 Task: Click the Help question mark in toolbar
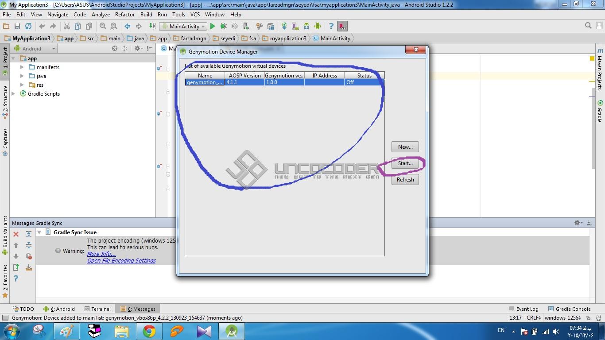click(x=331, y=26)
